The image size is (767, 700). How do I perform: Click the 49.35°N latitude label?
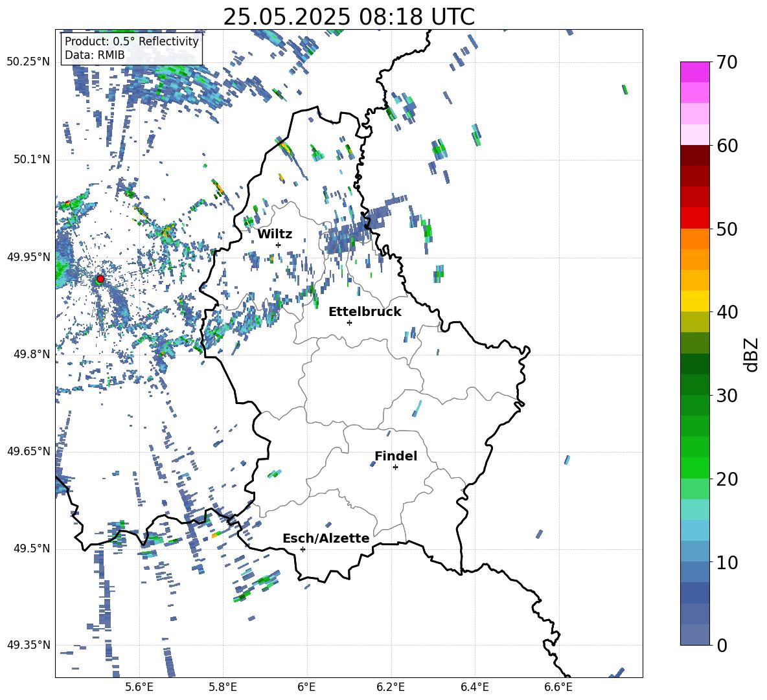pyautogui.click(x=29, y=645)
